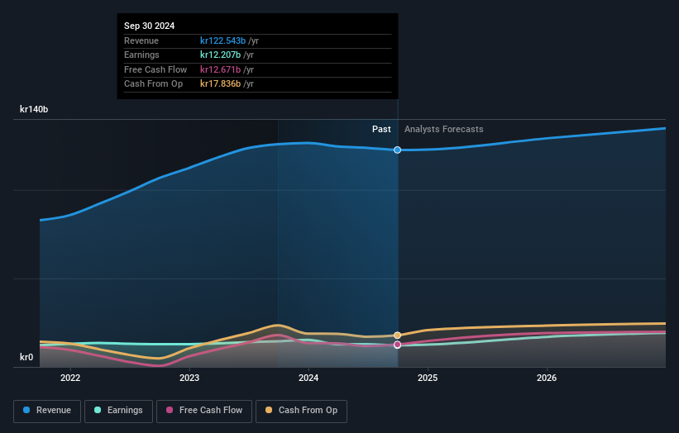Toggle the Free Cash Flow legend series
This screenshot has height=433, width=679.
(204, 411)
